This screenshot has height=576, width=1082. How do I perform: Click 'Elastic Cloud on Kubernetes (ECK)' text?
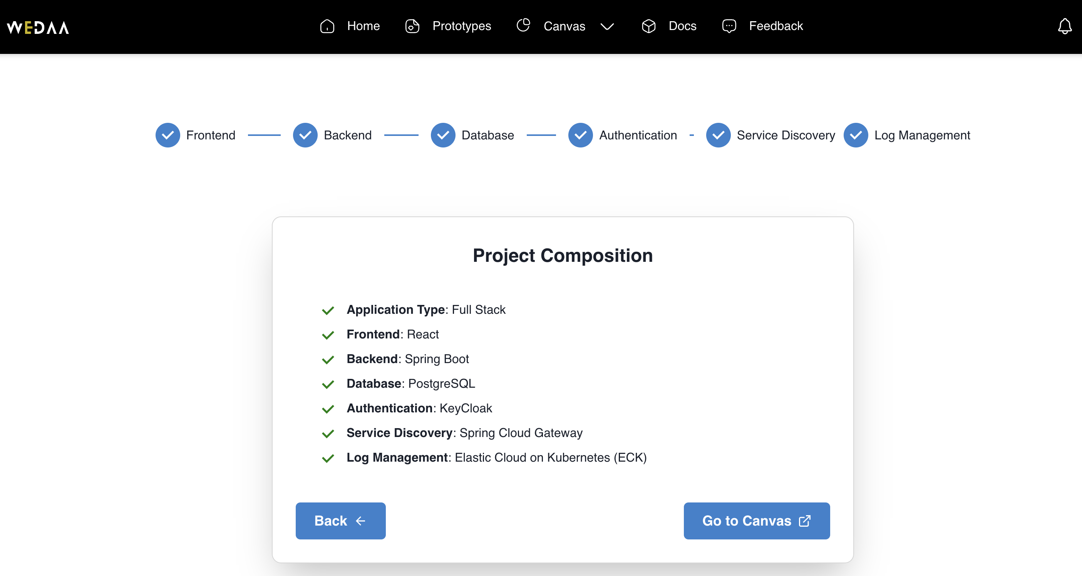551,457
